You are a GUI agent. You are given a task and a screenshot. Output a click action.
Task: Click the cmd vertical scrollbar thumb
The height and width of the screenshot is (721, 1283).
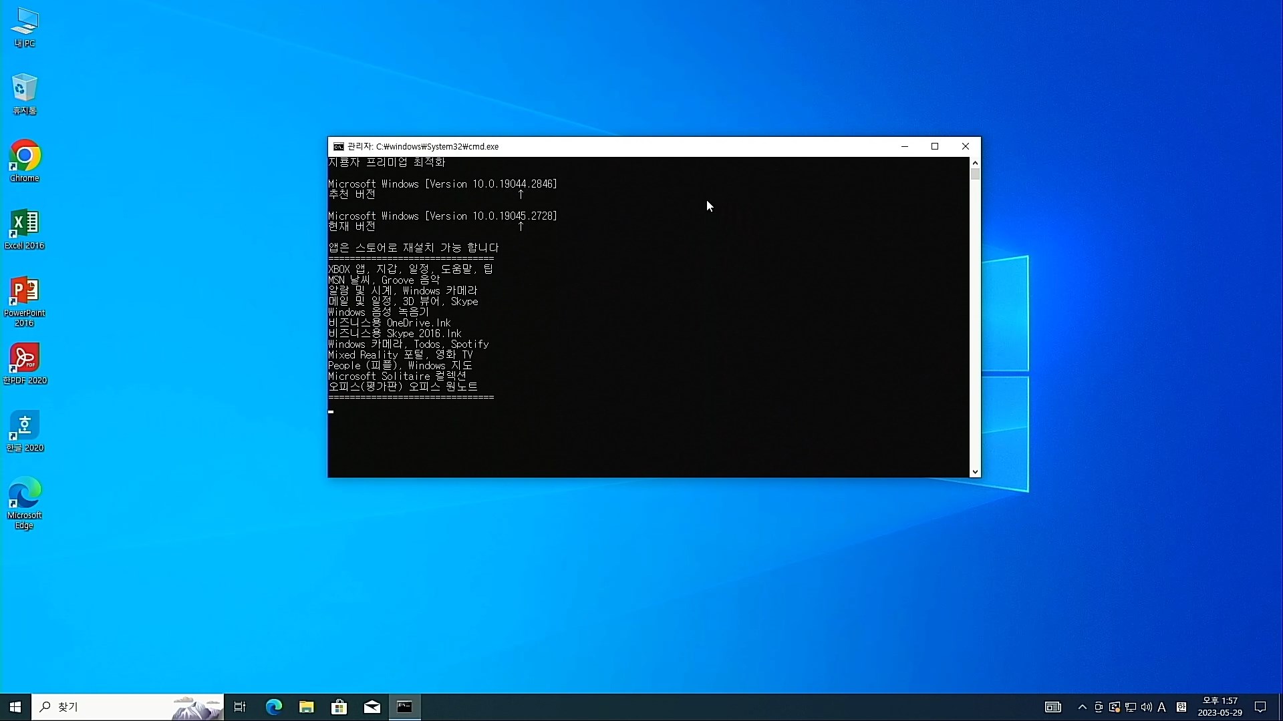tap(975, 174)
